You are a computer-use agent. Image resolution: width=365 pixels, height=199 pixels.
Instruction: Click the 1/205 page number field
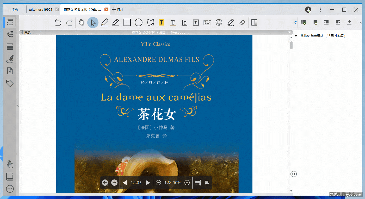[x=136, y=183]
